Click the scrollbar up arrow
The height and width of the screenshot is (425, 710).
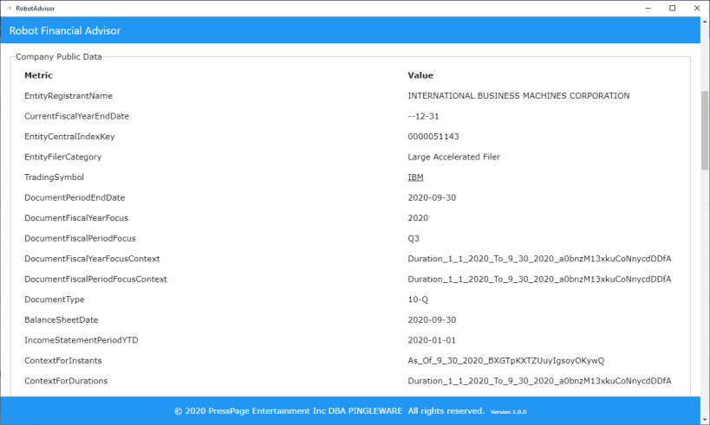coord(705,22)
